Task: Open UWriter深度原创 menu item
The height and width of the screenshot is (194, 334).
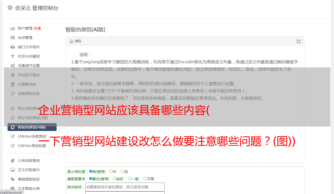Action: pos(32,136)
